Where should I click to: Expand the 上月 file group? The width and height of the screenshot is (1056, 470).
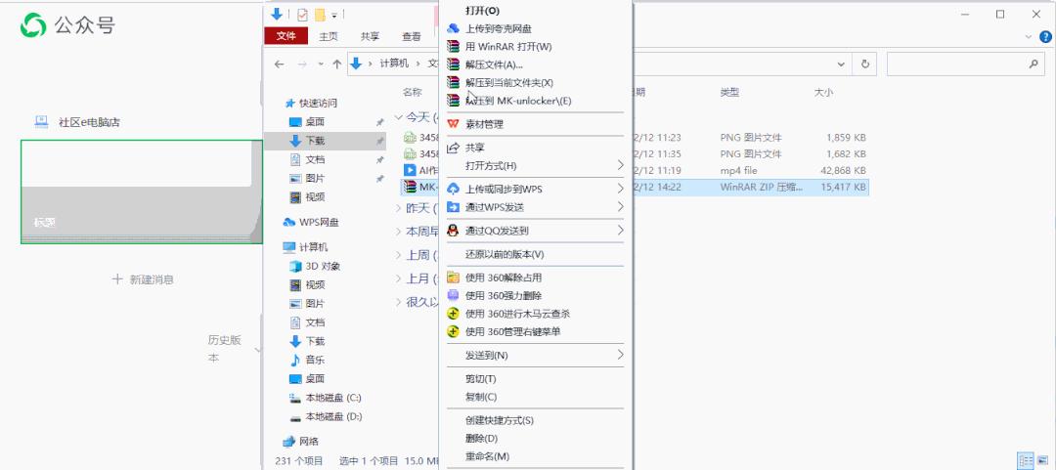(x=399, y=278)
